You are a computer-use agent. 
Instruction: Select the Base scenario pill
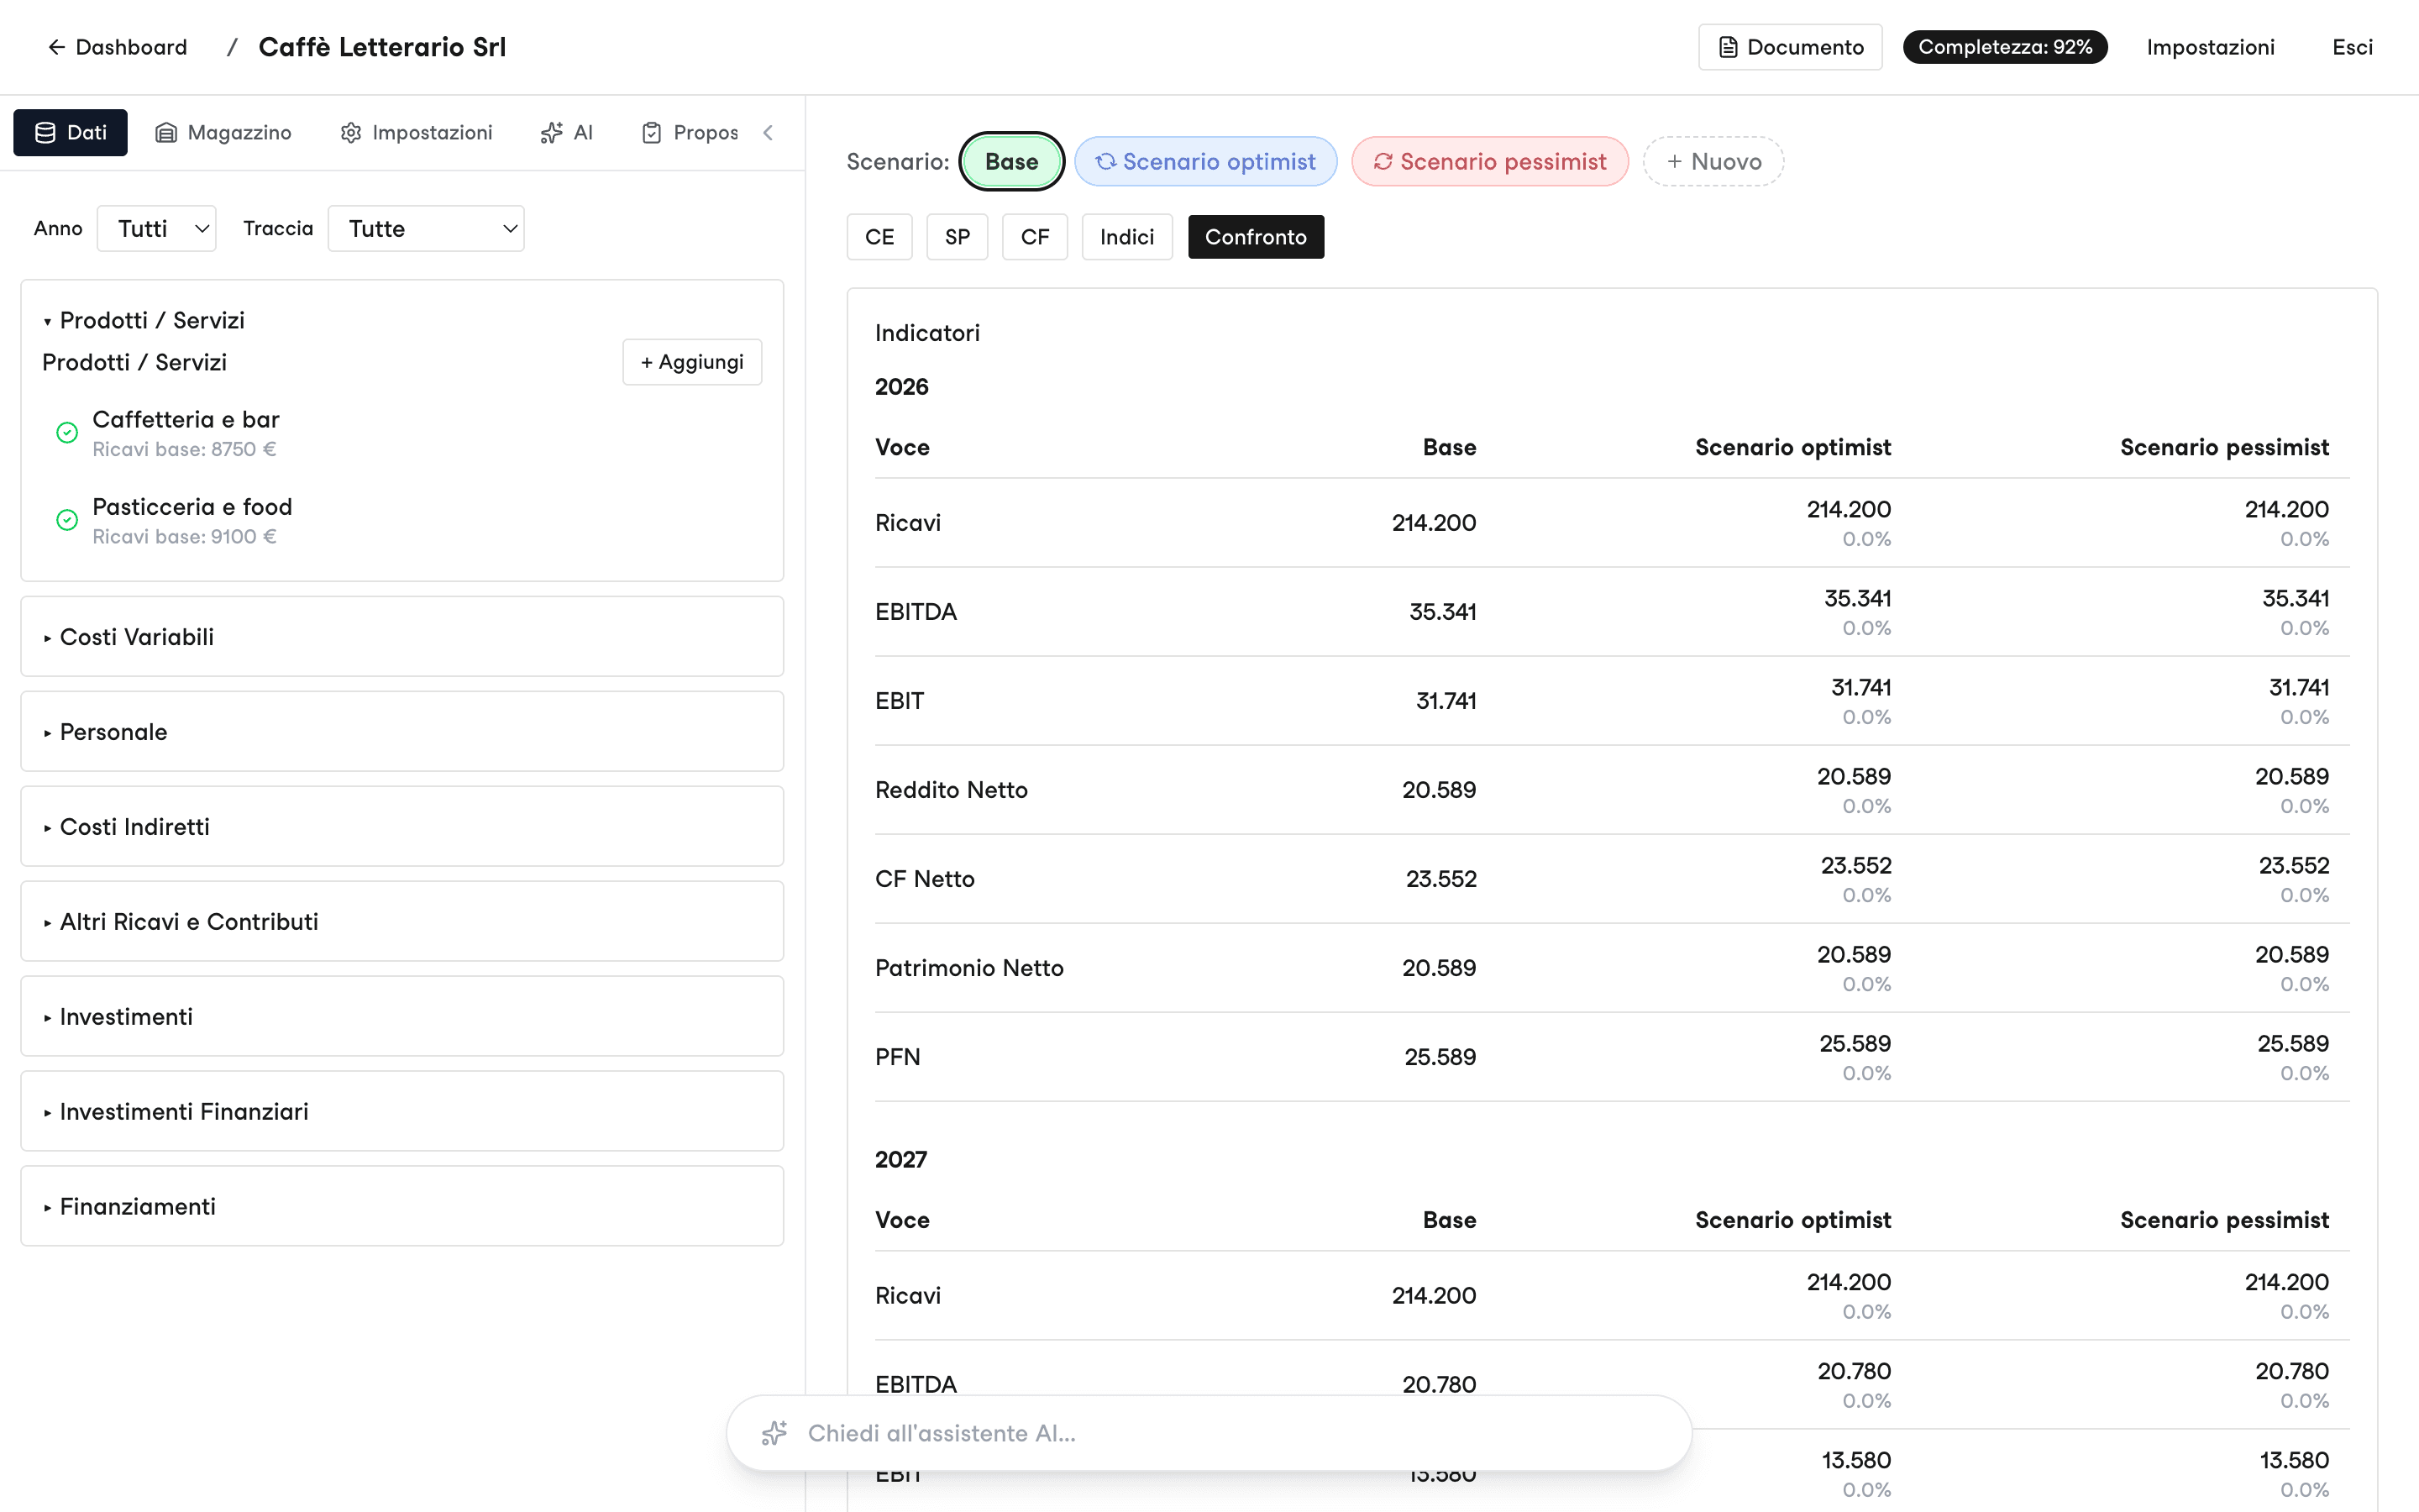point(1011,162)
